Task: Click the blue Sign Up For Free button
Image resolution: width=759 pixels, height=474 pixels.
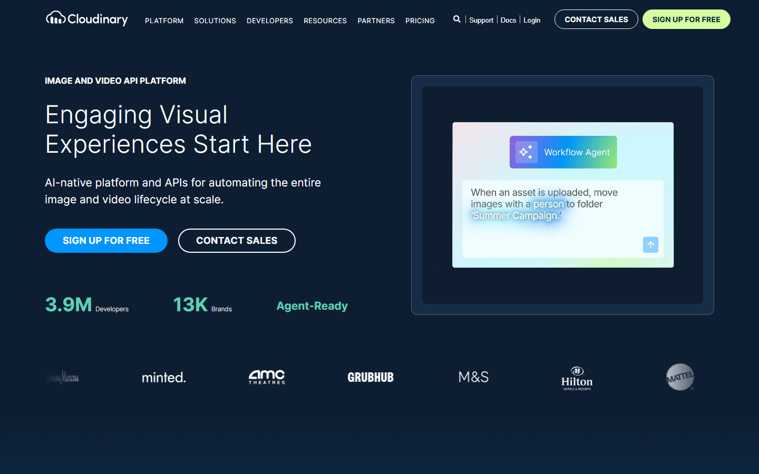Action: click(106, 241)
